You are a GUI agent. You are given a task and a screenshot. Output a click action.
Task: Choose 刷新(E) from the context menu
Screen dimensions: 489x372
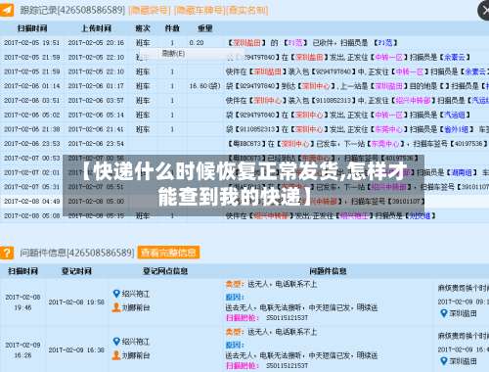point(173,53)
